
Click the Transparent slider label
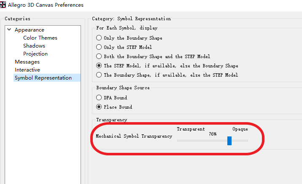(x=191, y=129)
